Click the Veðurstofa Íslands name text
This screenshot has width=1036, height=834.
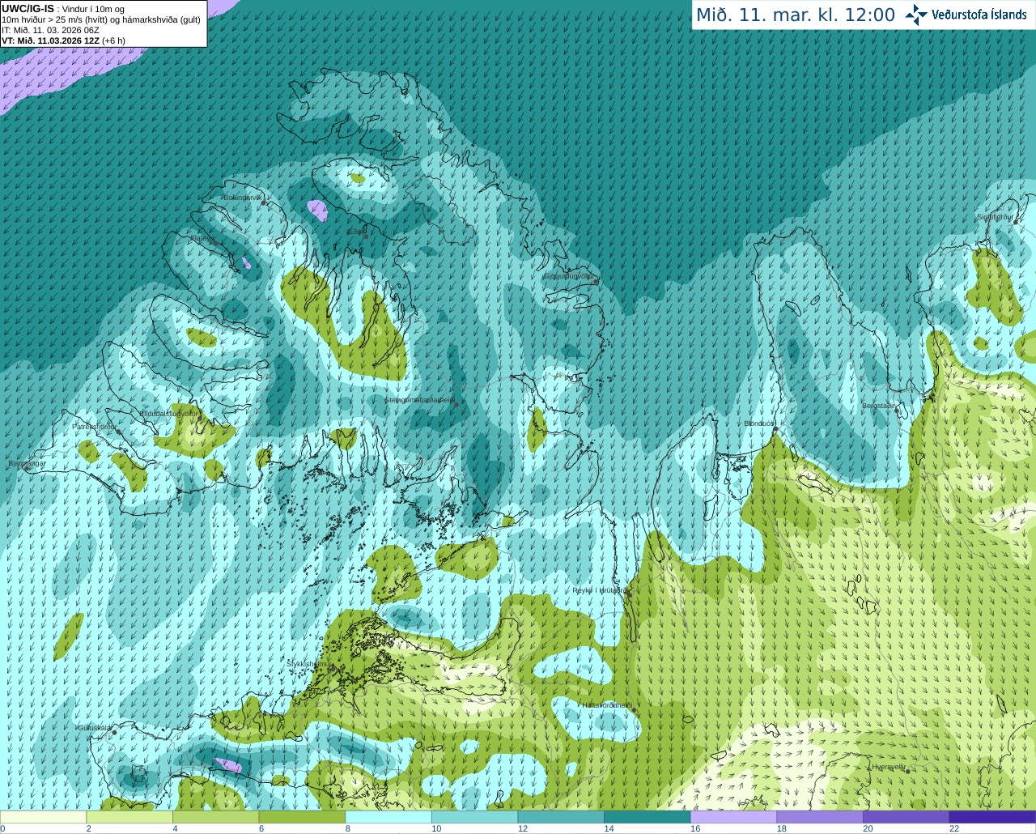(979, 15)
